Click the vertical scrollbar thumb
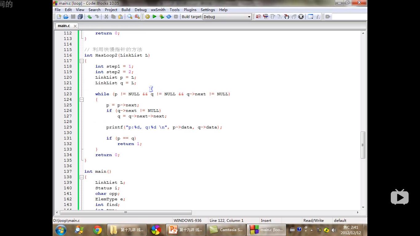420x236 pixels. tap(363, 145)
